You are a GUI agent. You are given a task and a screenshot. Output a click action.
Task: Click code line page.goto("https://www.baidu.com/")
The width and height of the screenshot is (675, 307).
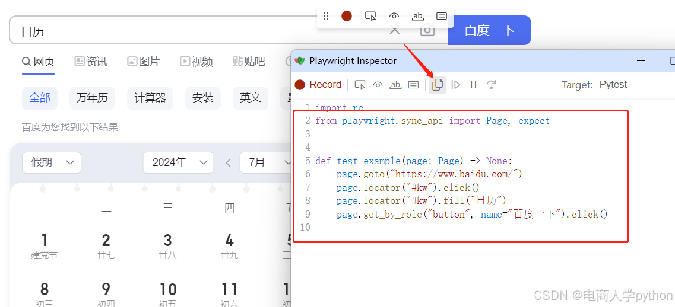(x=430, y=174)
